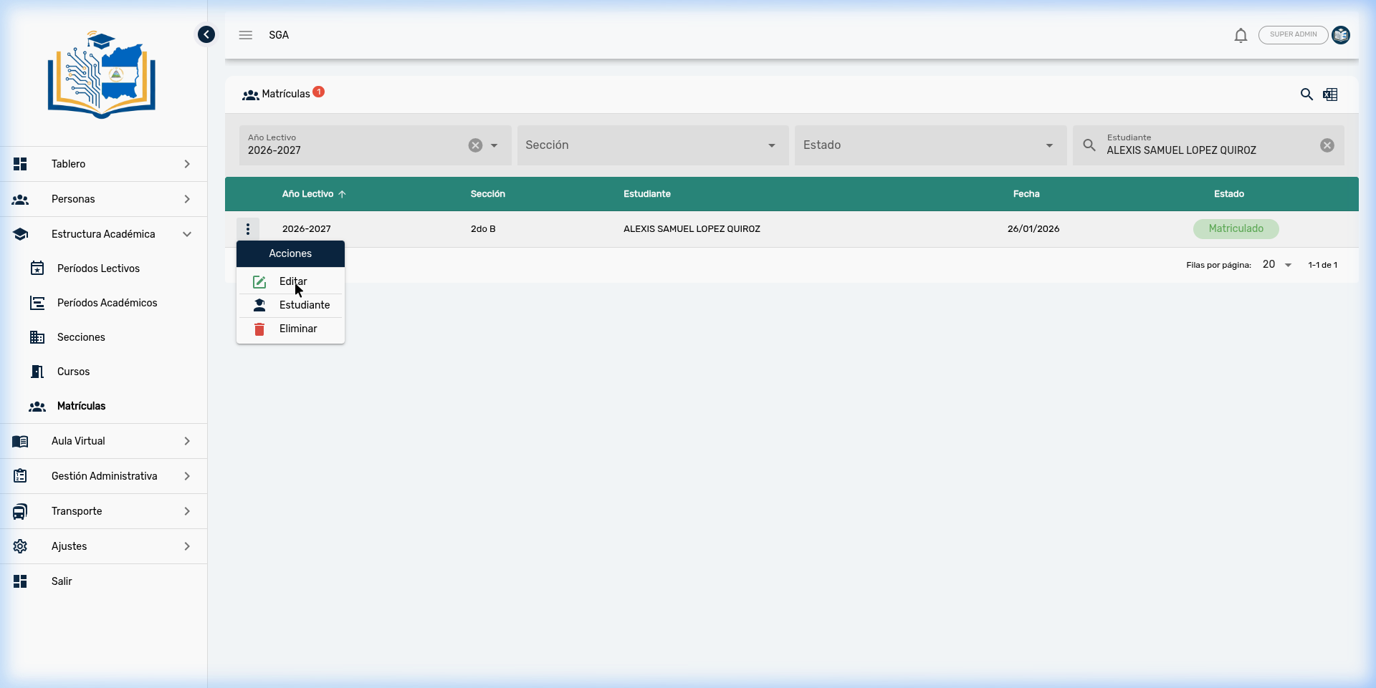Clear the Estudiante search field

coord(1327,145)
